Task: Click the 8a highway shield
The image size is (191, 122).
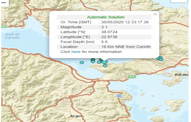Action: 132,76
